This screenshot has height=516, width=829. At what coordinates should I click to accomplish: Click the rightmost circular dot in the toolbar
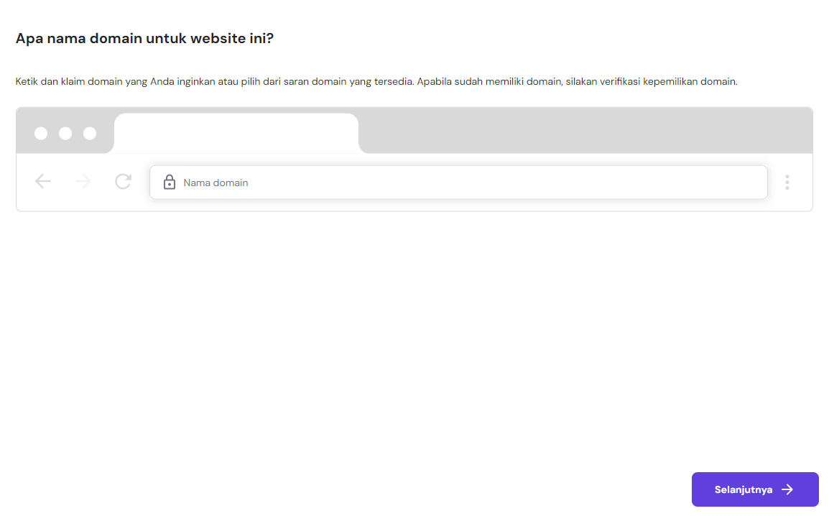(x=90, y=132)
